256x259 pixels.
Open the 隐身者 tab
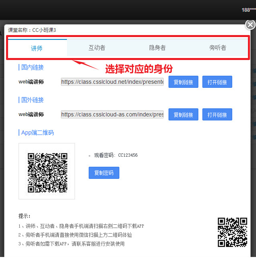[x=157, y=48]
